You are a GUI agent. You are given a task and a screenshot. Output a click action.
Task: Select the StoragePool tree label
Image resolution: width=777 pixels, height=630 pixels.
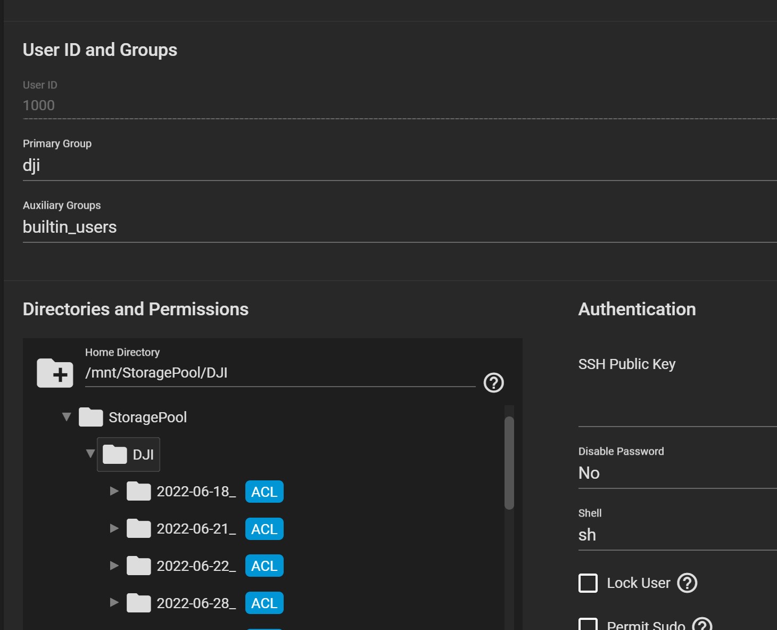(147, 418)
